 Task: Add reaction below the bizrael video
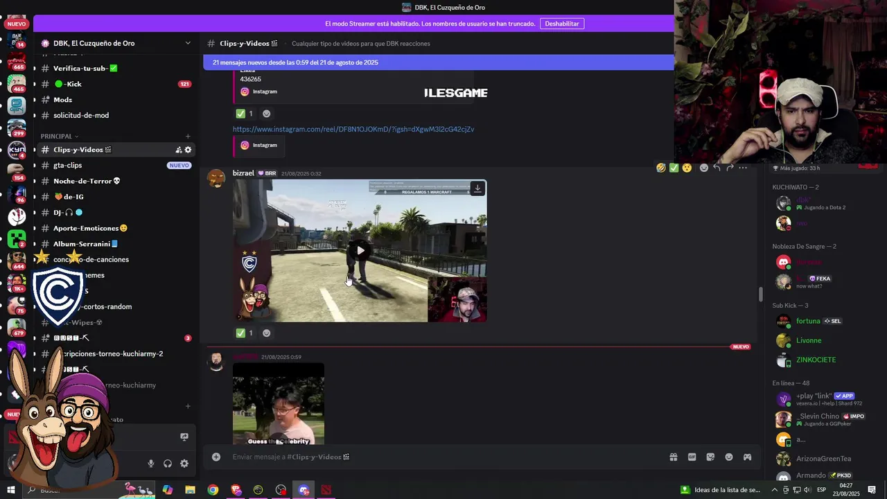click(267, 333)
